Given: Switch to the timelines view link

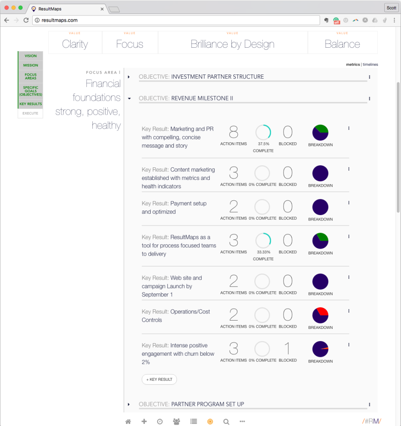Looking at the screenshot, I should [370, 64].
